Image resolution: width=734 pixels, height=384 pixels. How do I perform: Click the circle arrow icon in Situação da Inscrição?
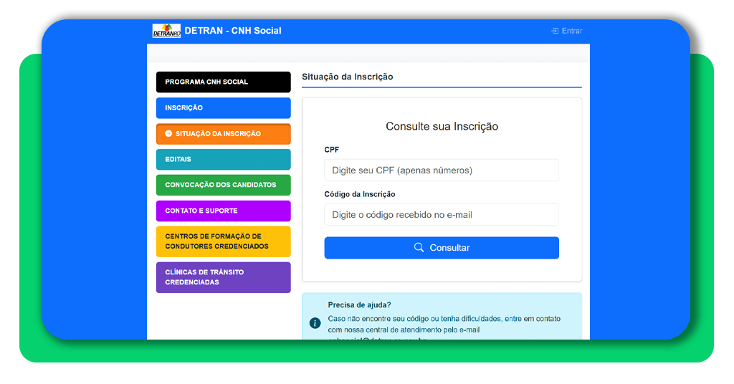(x=168, y=134)
